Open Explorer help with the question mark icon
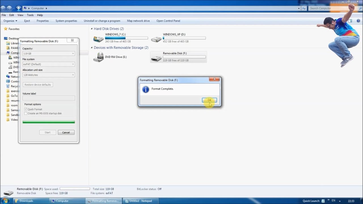 pyautogui.click(x=358, y=21)
